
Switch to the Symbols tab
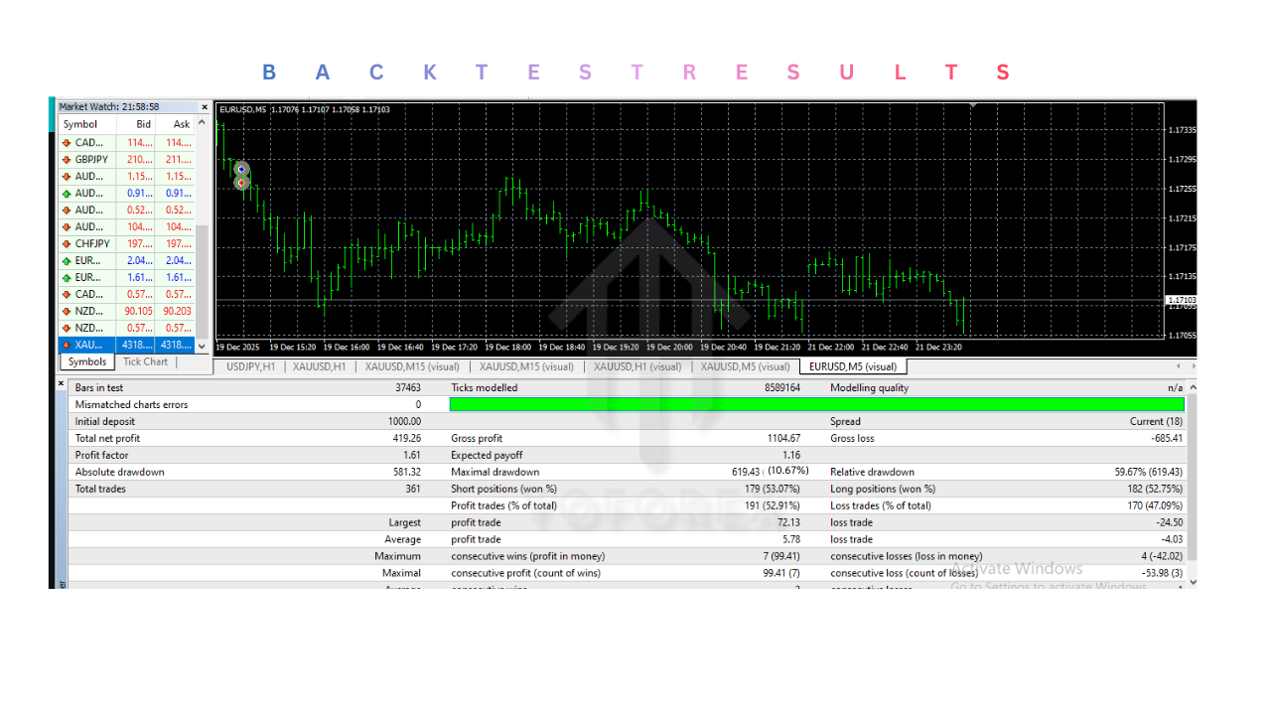pos(87,362)
